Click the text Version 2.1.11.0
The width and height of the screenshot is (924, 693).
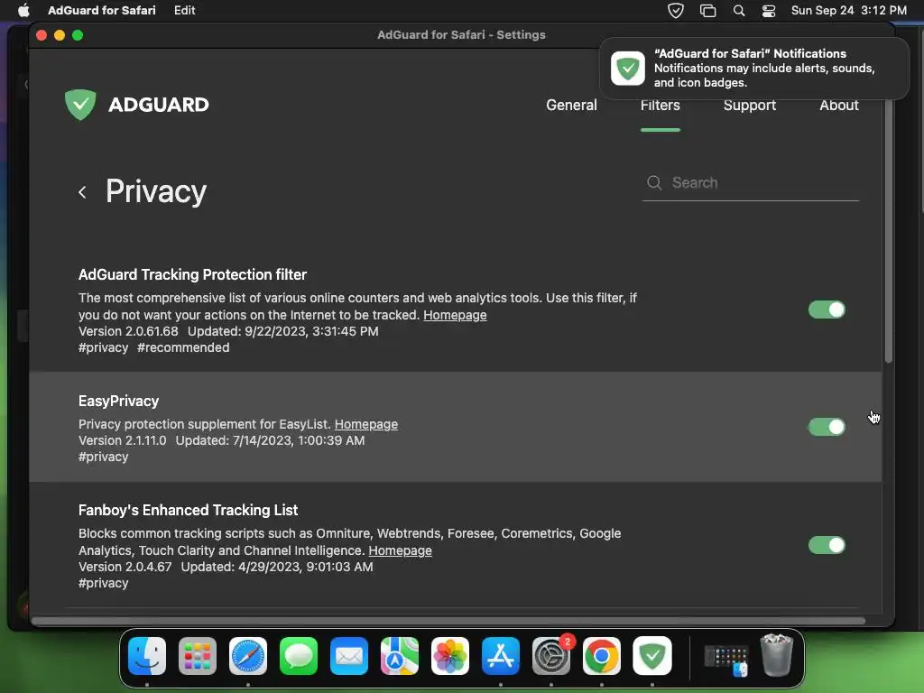coord(122,440)
